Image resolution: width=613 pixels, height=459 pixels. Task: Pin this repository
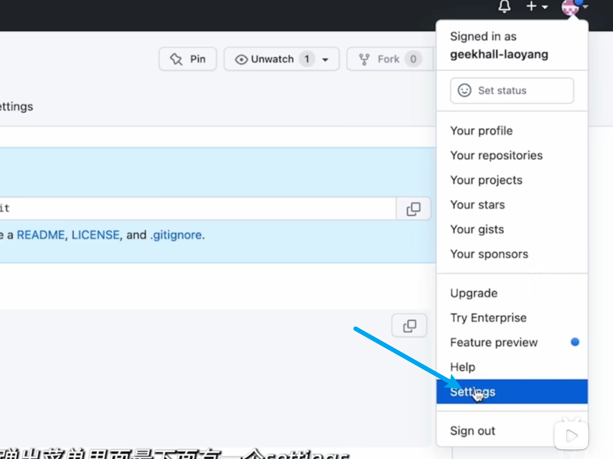pos(188,59)
